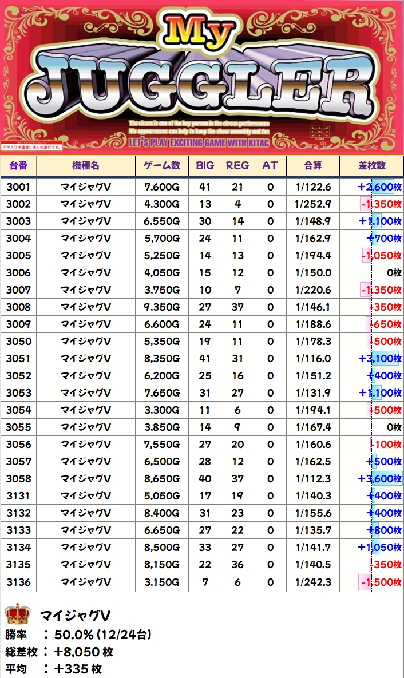Click the +3,100枚 value in row 3051
The width and height of the screenshot is (404, 678).
(380, 359)
